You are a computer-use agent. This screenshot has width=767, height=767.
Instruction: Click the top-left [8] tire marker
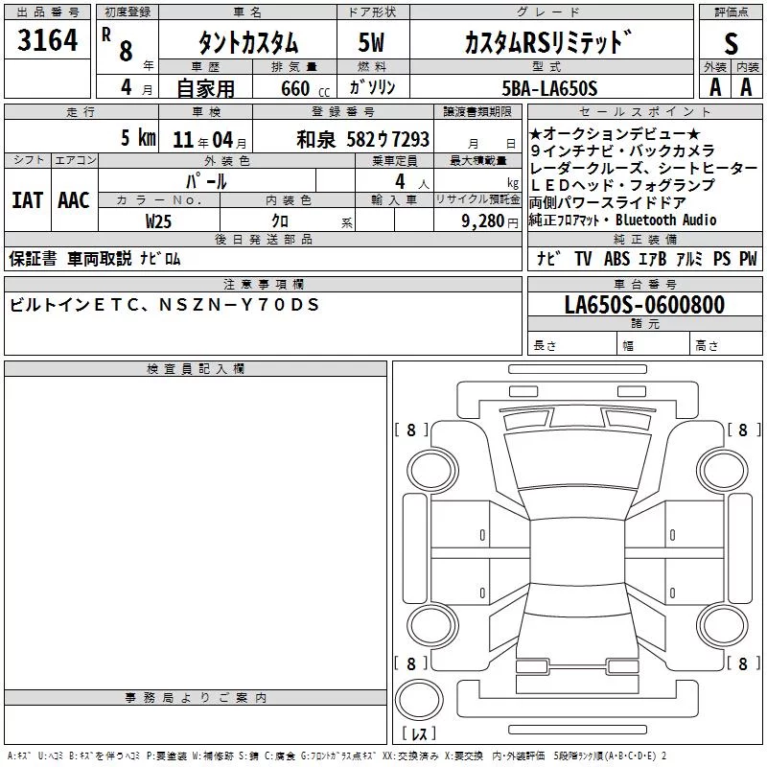(411, 430)
